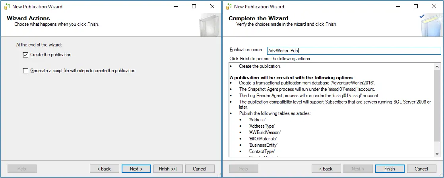Click Next in Wizard Actions window
This screenshot has height=178, width=444.
136,168
